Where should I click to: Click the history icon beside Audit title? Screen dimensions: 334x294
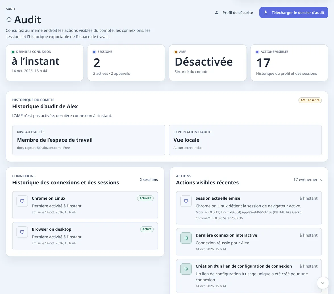click(9, 20)
